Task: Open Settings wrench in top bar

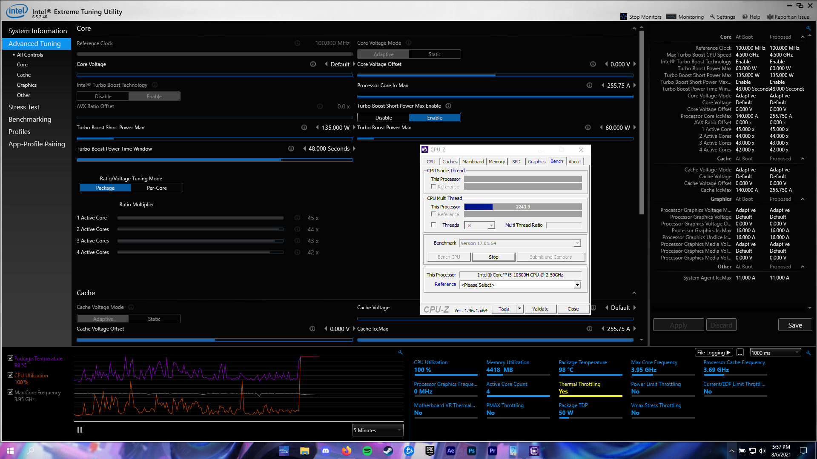Action: coord(712,17)
